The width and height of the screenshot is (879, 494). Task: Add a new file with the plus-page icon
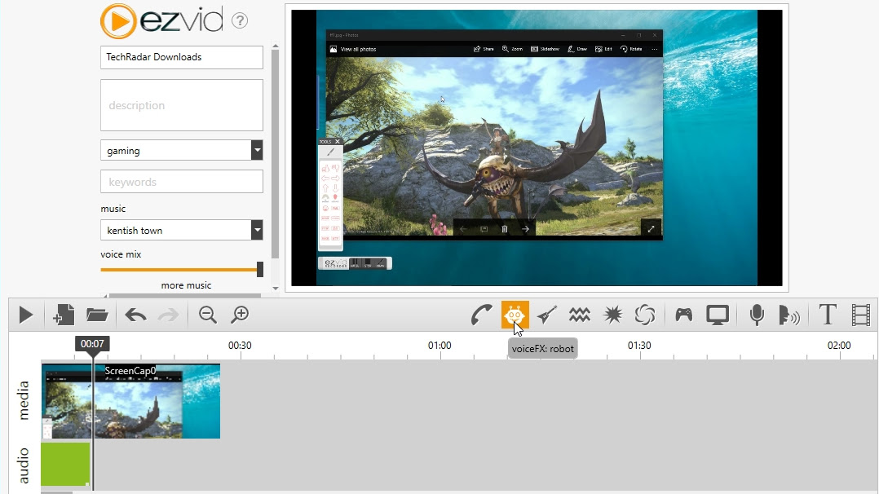click(64, 315)
